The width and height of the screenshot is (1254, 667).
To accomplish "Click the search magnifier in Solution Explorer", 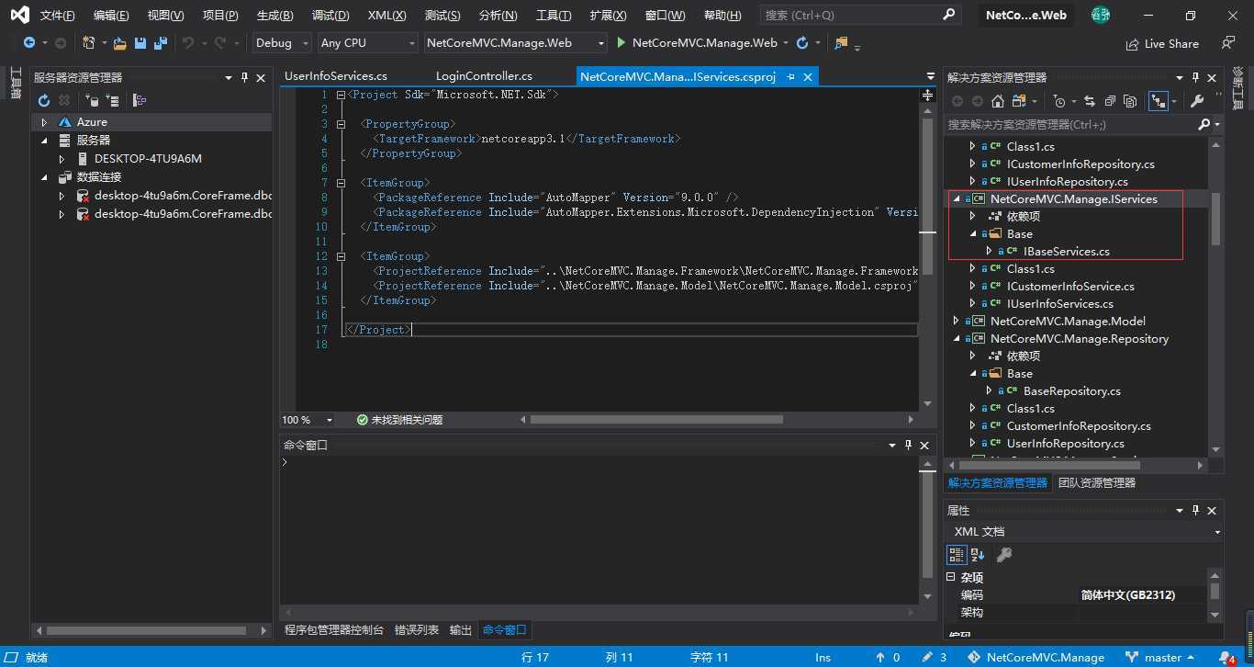I will [x=1204, y=124].
